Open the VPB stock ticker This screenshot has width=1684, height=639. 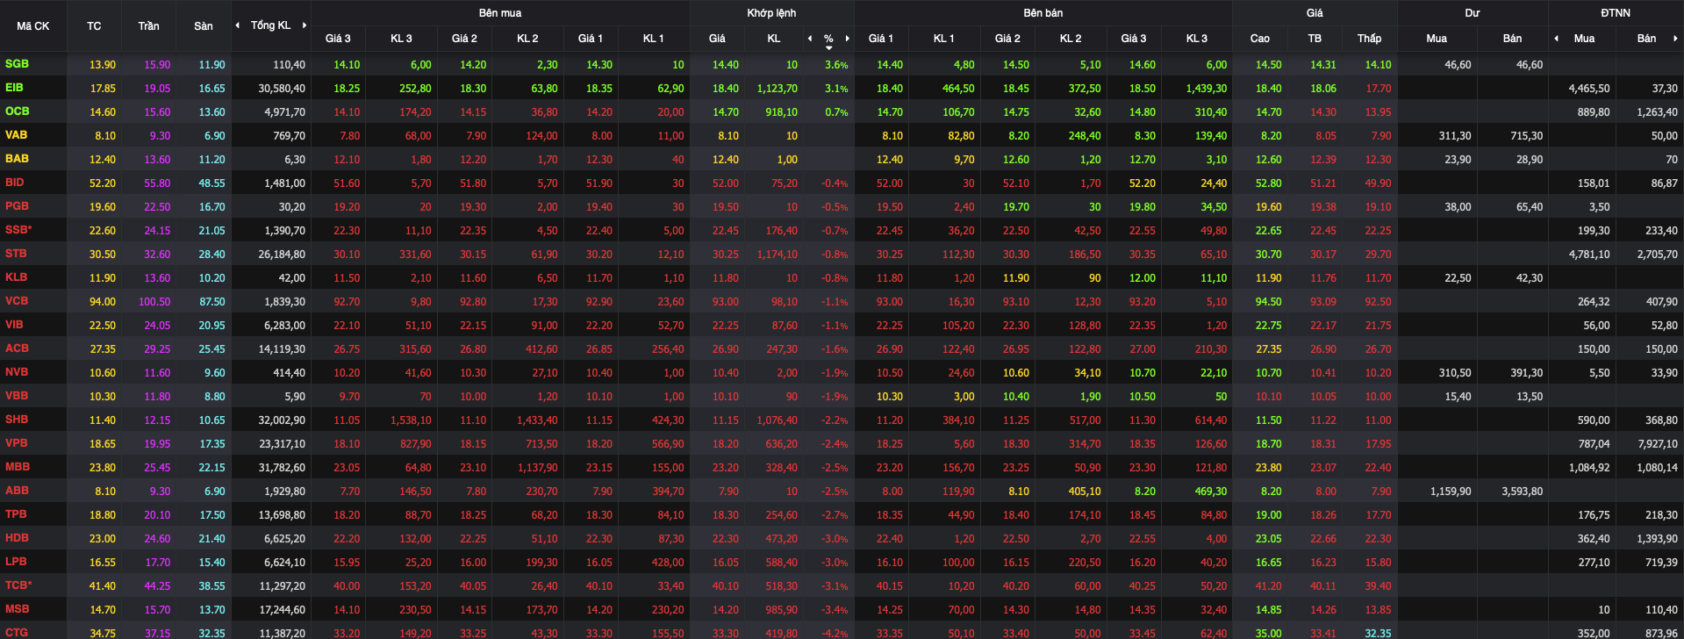[x=16, y=443]
